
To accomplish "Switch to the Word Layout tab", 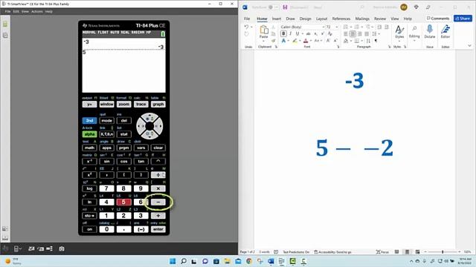I will point(321,19).
